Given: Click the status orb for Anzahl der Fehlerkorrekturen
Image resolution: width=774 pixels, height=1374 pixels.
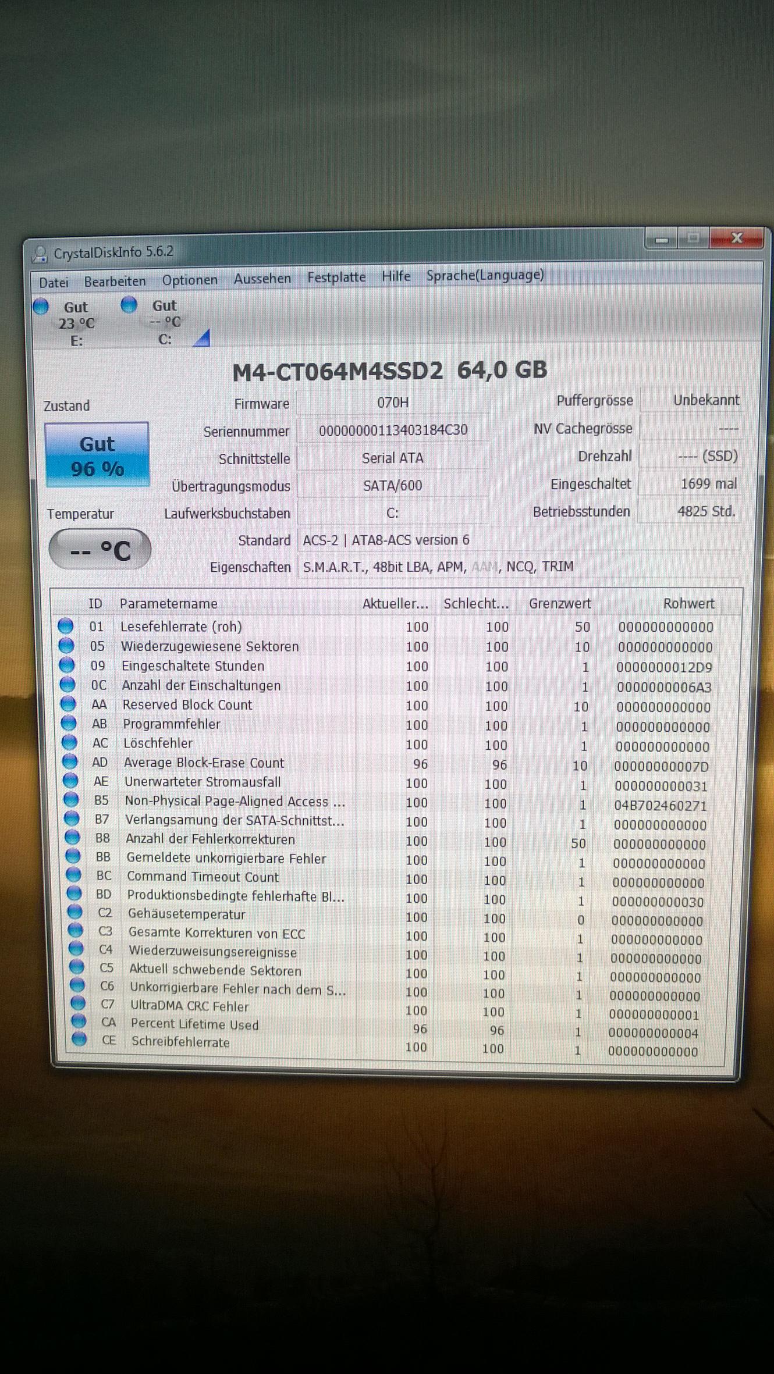Looking at the screenshot, I should point(72,838).
